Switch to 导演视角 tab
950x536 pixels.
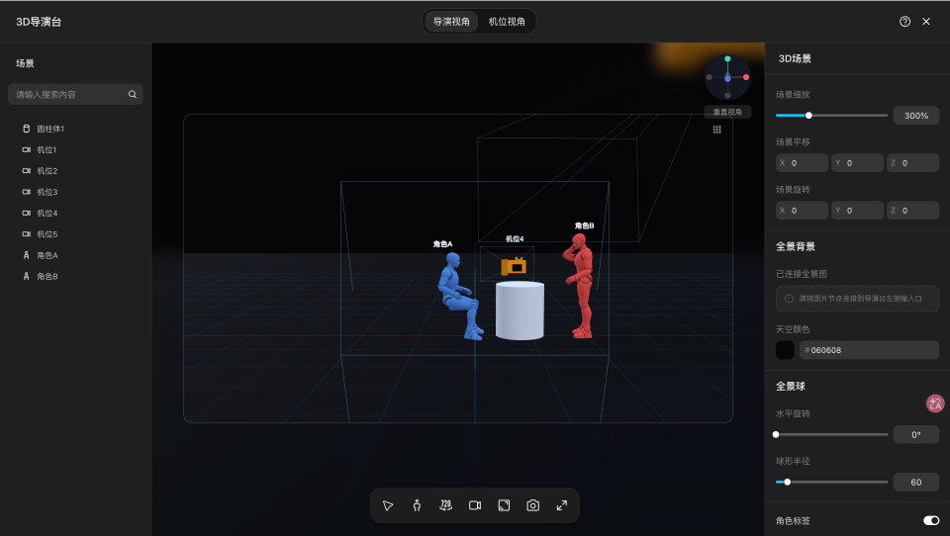(451, 21)
